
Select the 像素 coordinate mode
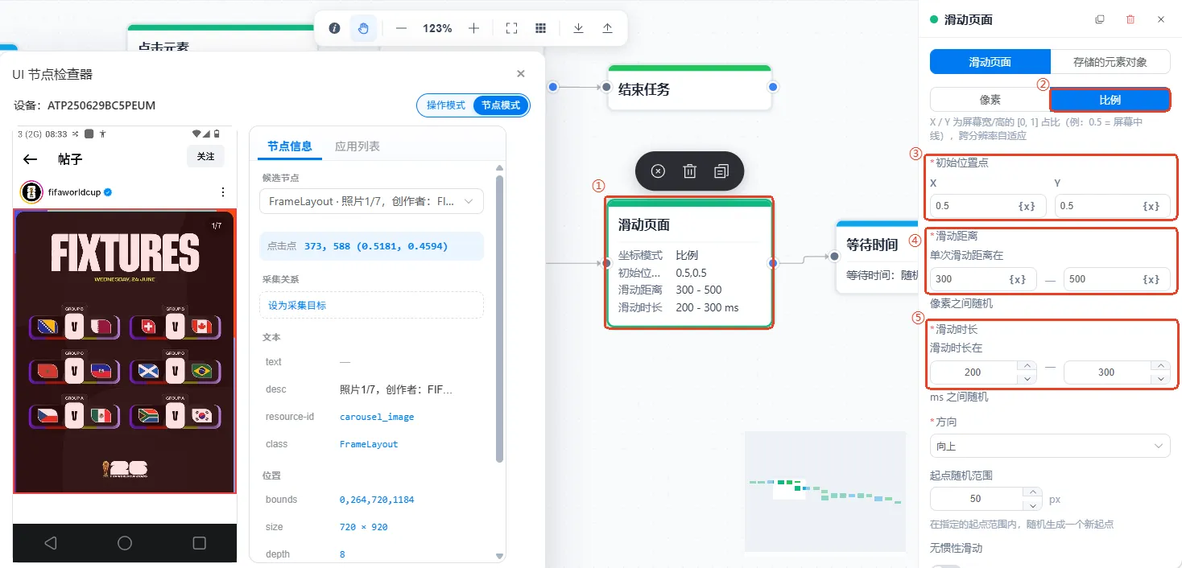[990, 100]
